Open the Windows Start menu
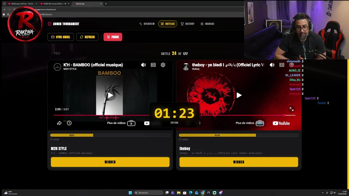 [x=130, y=193]
